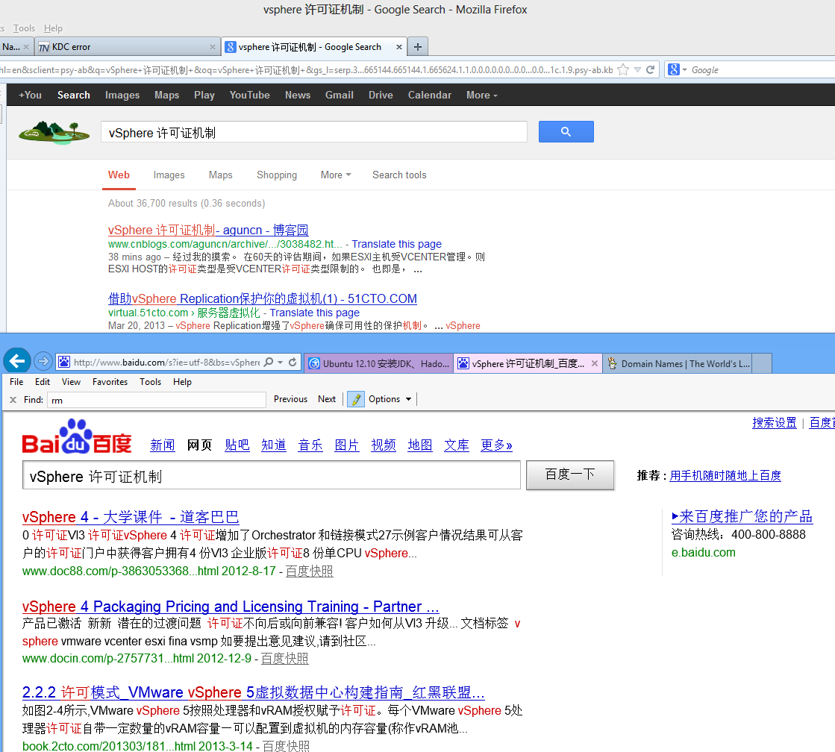Image resolution: width=835 pixels, height=752 pixels.
Task: Click the highlight pencil icon in find bar
Action: (356, 399)
